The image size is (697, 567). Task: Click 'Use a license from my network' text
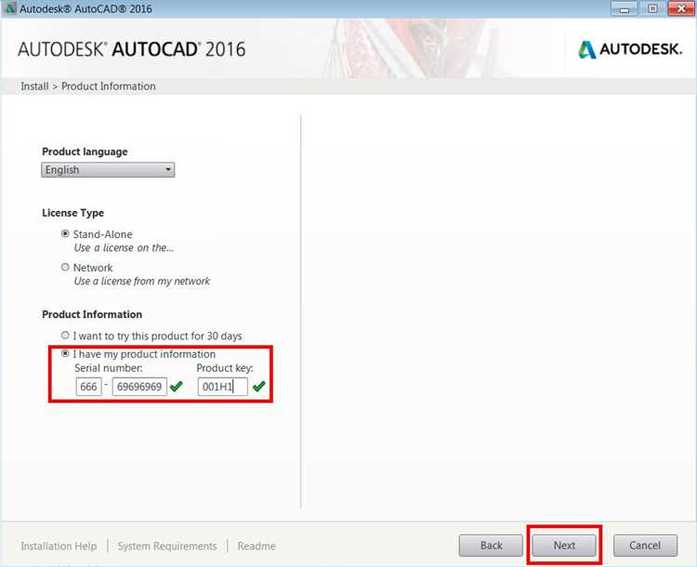142,282
